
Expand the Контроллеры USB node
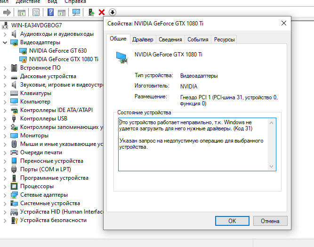(x=5, y=119)
